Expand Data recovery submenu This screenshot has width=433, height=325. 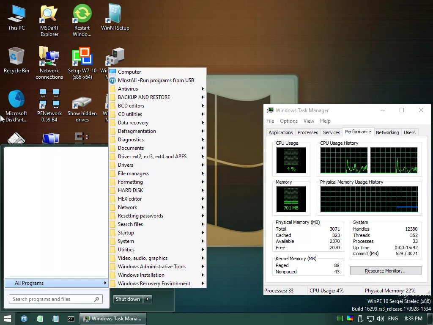157,123
